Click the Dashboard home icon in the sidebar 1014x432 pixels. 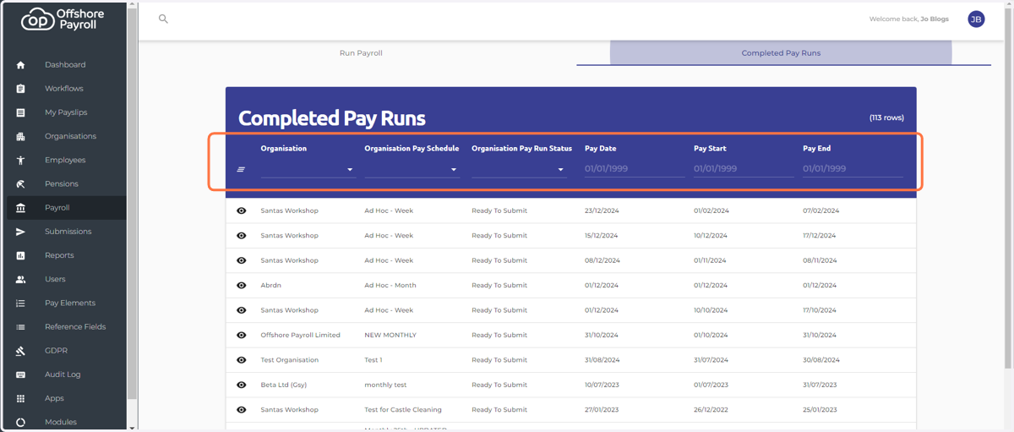coord(21,65)
